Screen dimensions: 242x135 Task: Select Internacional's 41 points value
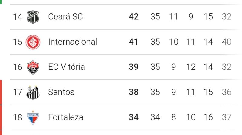[x=133, y=42]
